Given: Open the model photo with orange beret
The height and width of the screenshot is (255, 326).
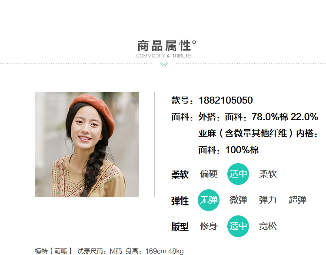Looking at the screenshot, I should point(87,144).
